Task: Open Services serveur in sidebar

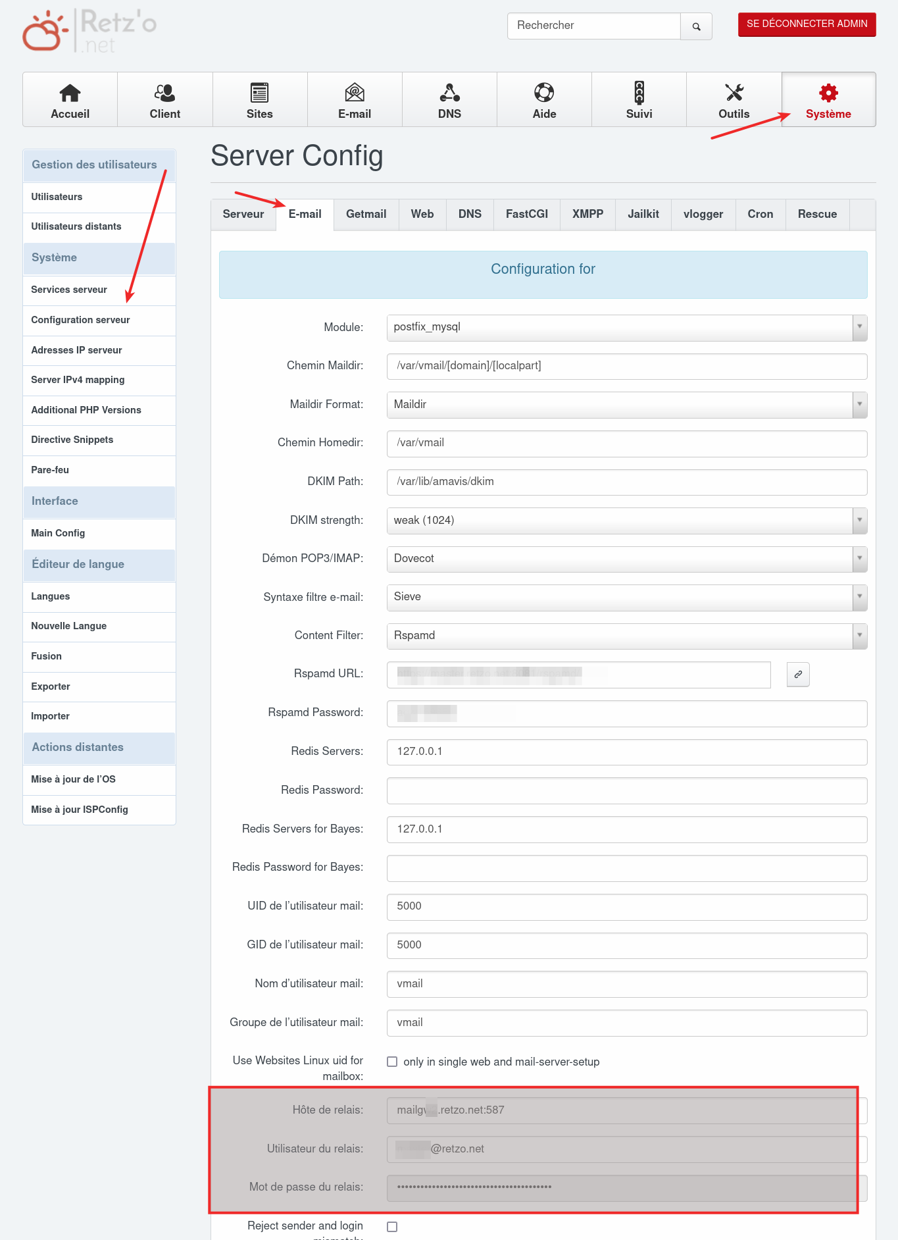Action: tap(99, 290)
